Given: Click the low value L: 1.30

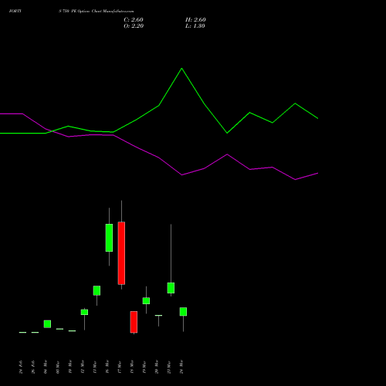Looking at the screenshot, I should [195, 26].
